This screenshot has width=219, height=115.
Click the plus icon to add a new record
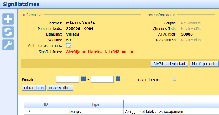(8, 19)
